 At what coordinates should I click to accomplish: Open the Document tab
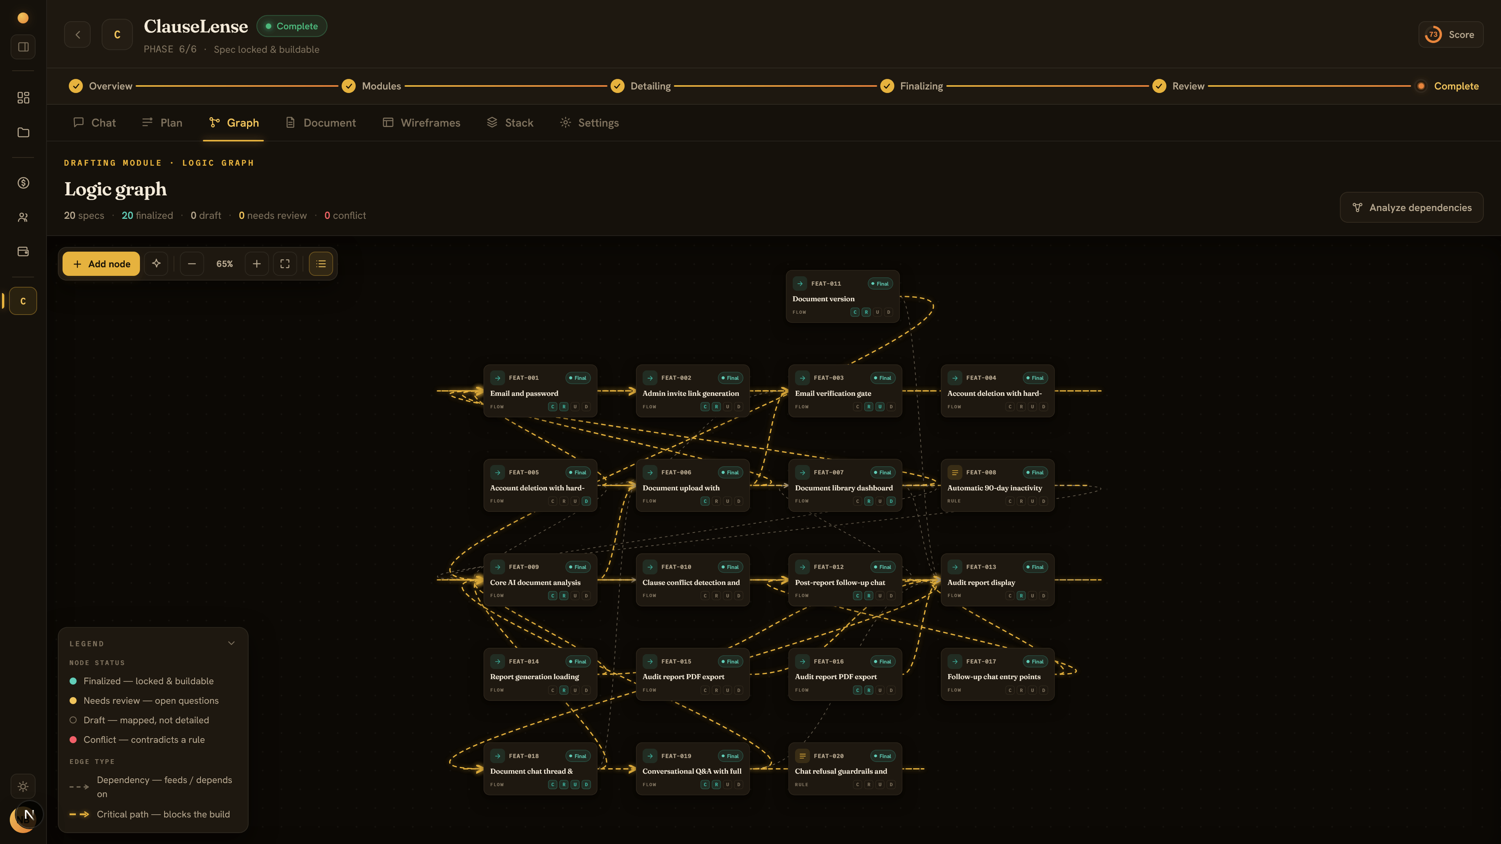tap(321, 122)
